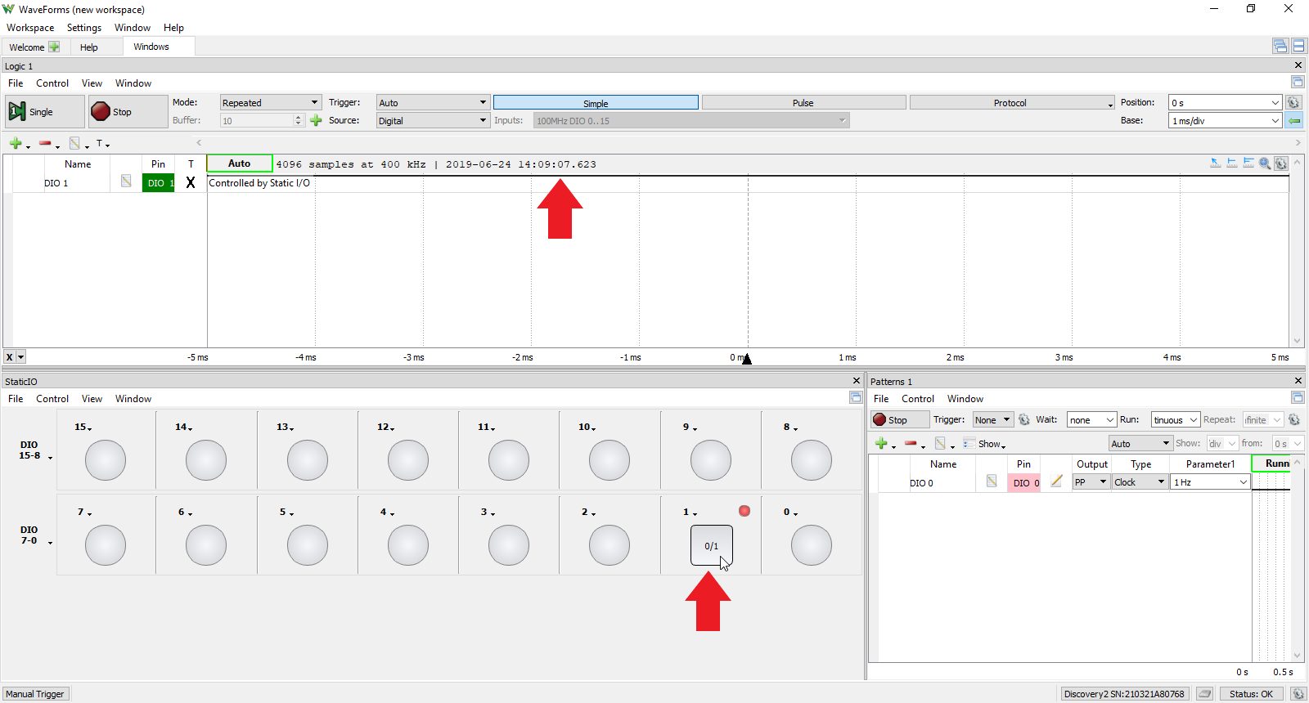Toggle the 0/1 switch for DIO 1
1309x703 pixels.
point(711,545)
